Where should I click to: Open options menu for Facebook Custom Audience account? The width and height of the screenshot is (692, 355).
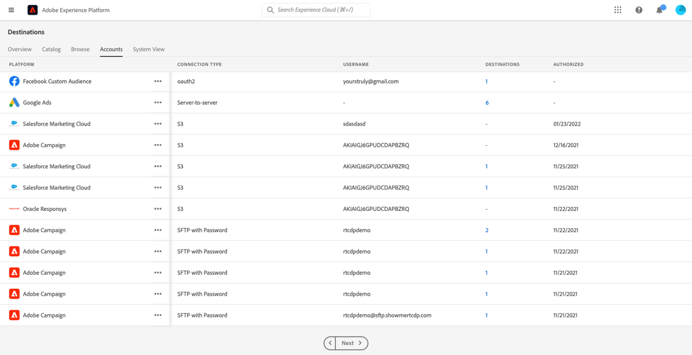158,81
